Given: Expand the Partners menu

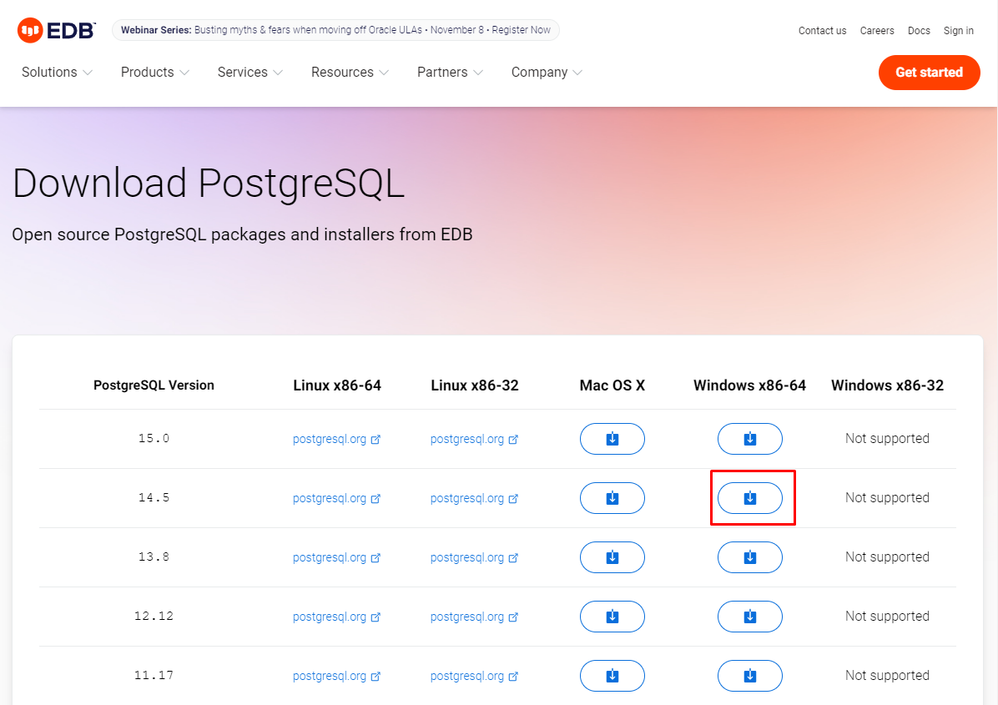Looking at the screenshot, I should point(450,72).
